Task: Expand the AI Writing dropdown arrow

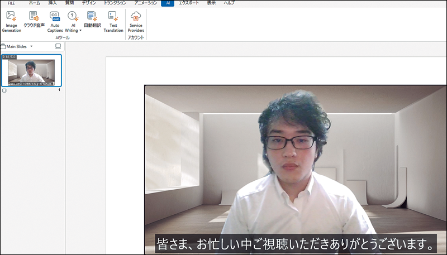Action: click(80, 31)
